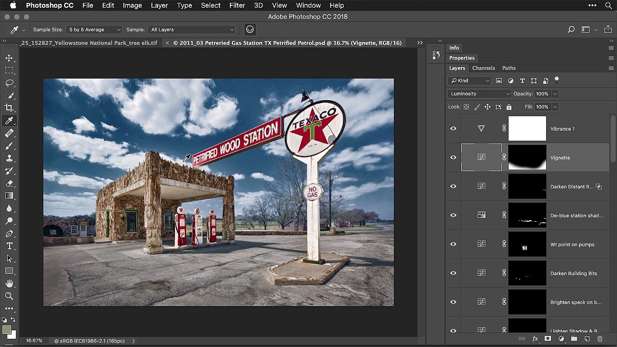Viewport: 617px width, 347px height.
Task: Click the foreground color swatch
Action: [6, 330]
